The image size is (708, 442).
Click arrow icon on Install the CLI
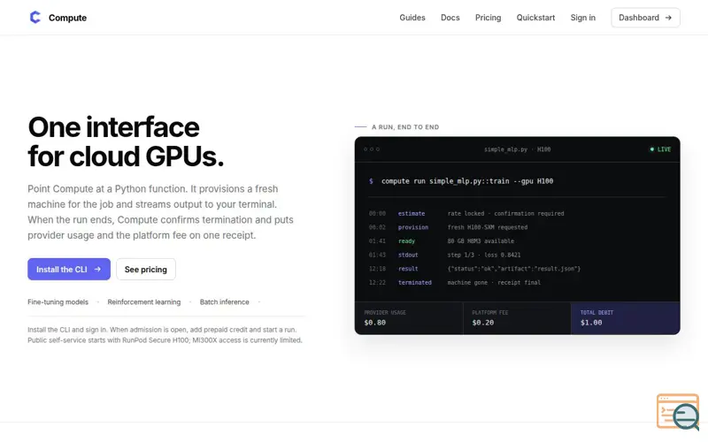97,270
